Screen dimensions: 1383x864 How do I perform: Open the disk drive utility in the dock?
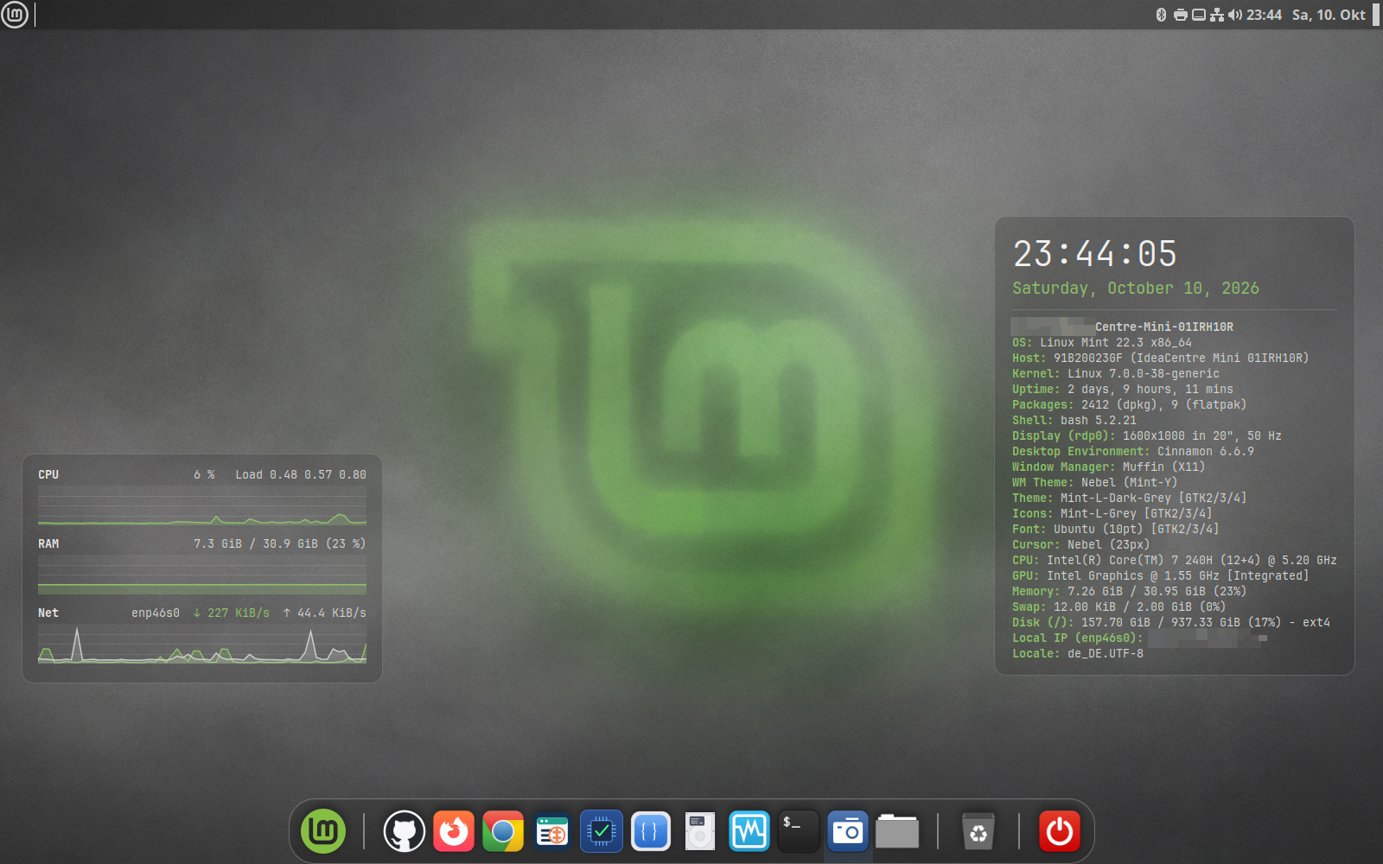coord(700,832)
